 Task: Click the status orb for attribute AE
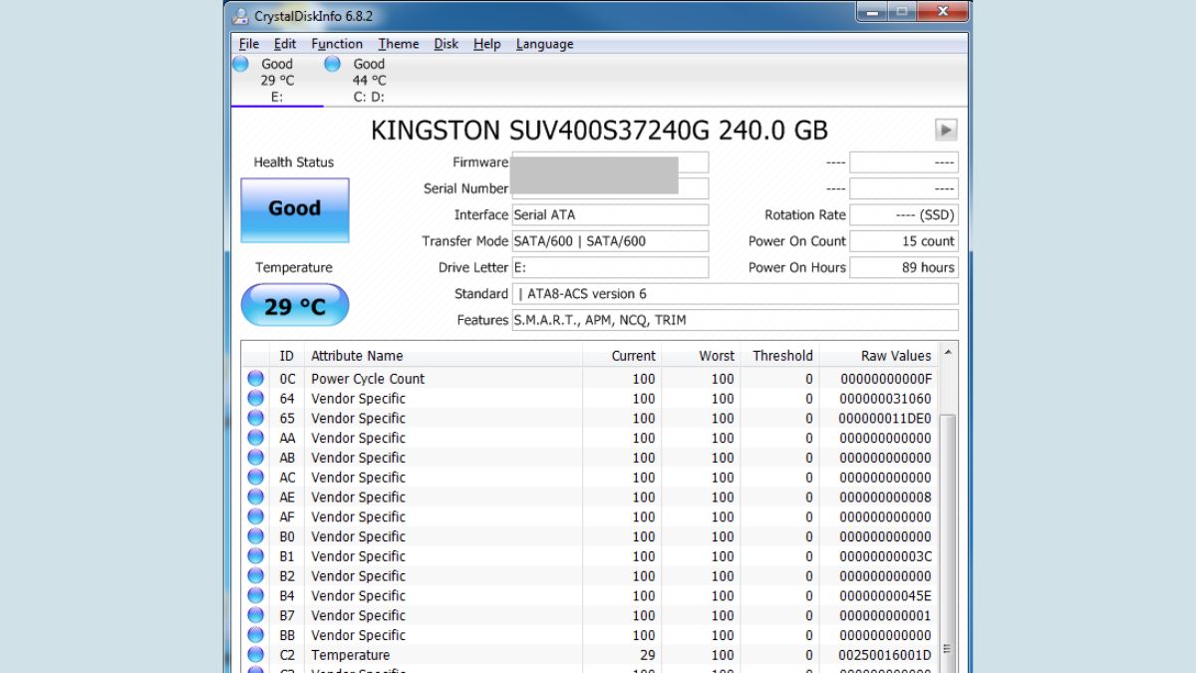click(256, 498)
